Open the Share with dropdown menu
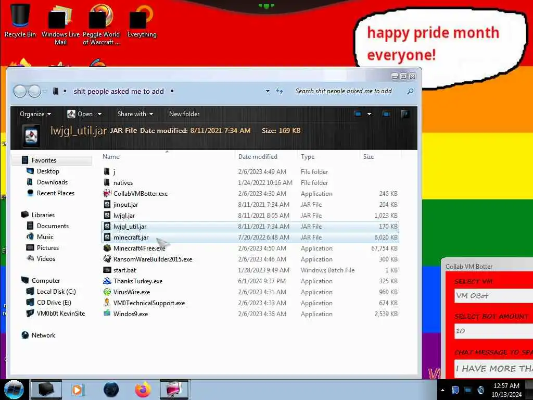 pos(135,114)
